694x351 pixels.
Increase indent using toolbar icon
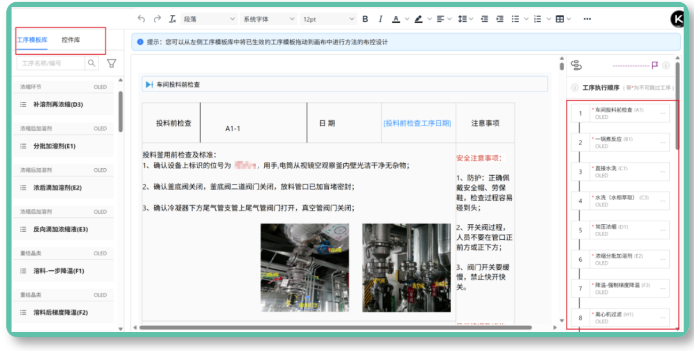point(500,19)
